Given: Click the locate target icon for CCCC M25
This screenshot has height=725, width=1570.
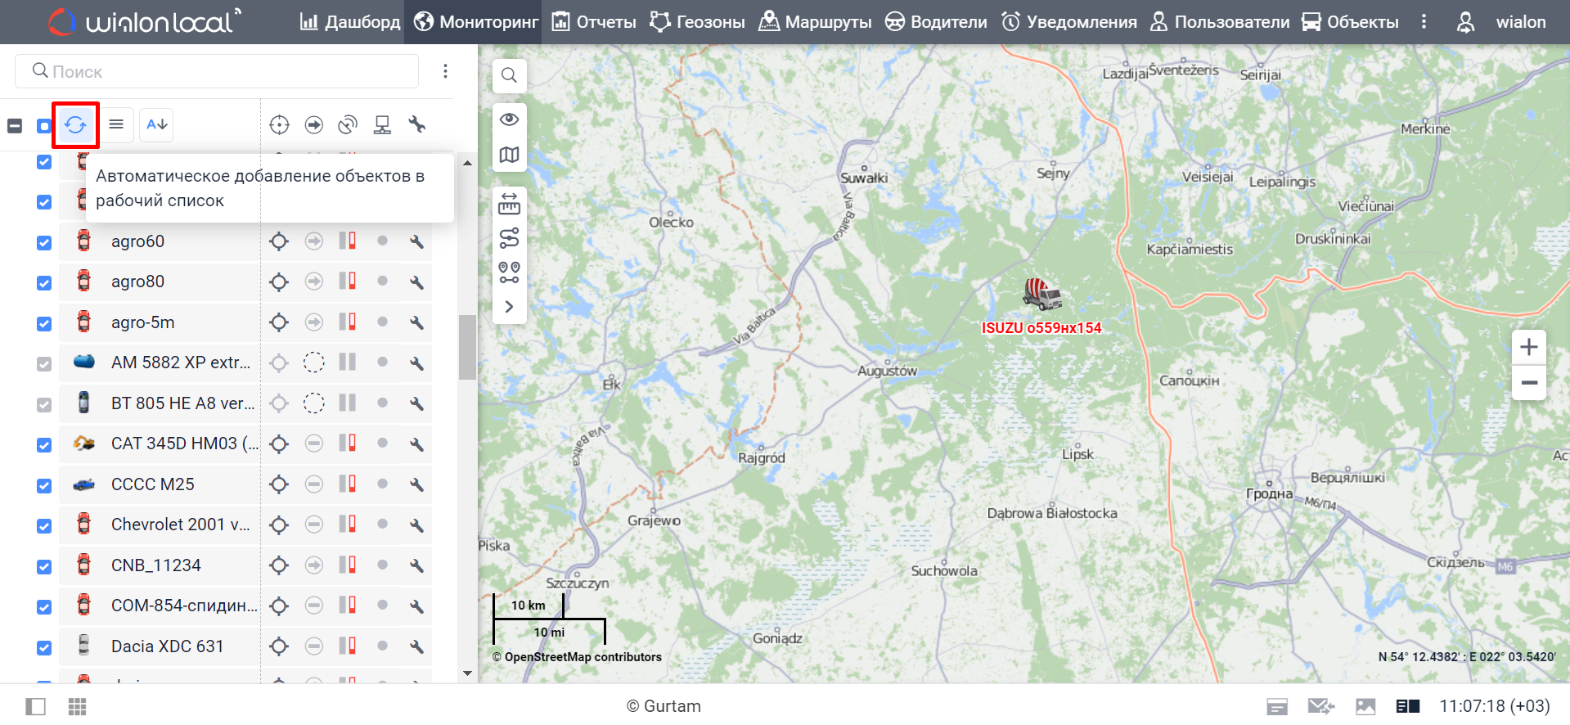Looking at the screenshot, I should click(279, 484).
